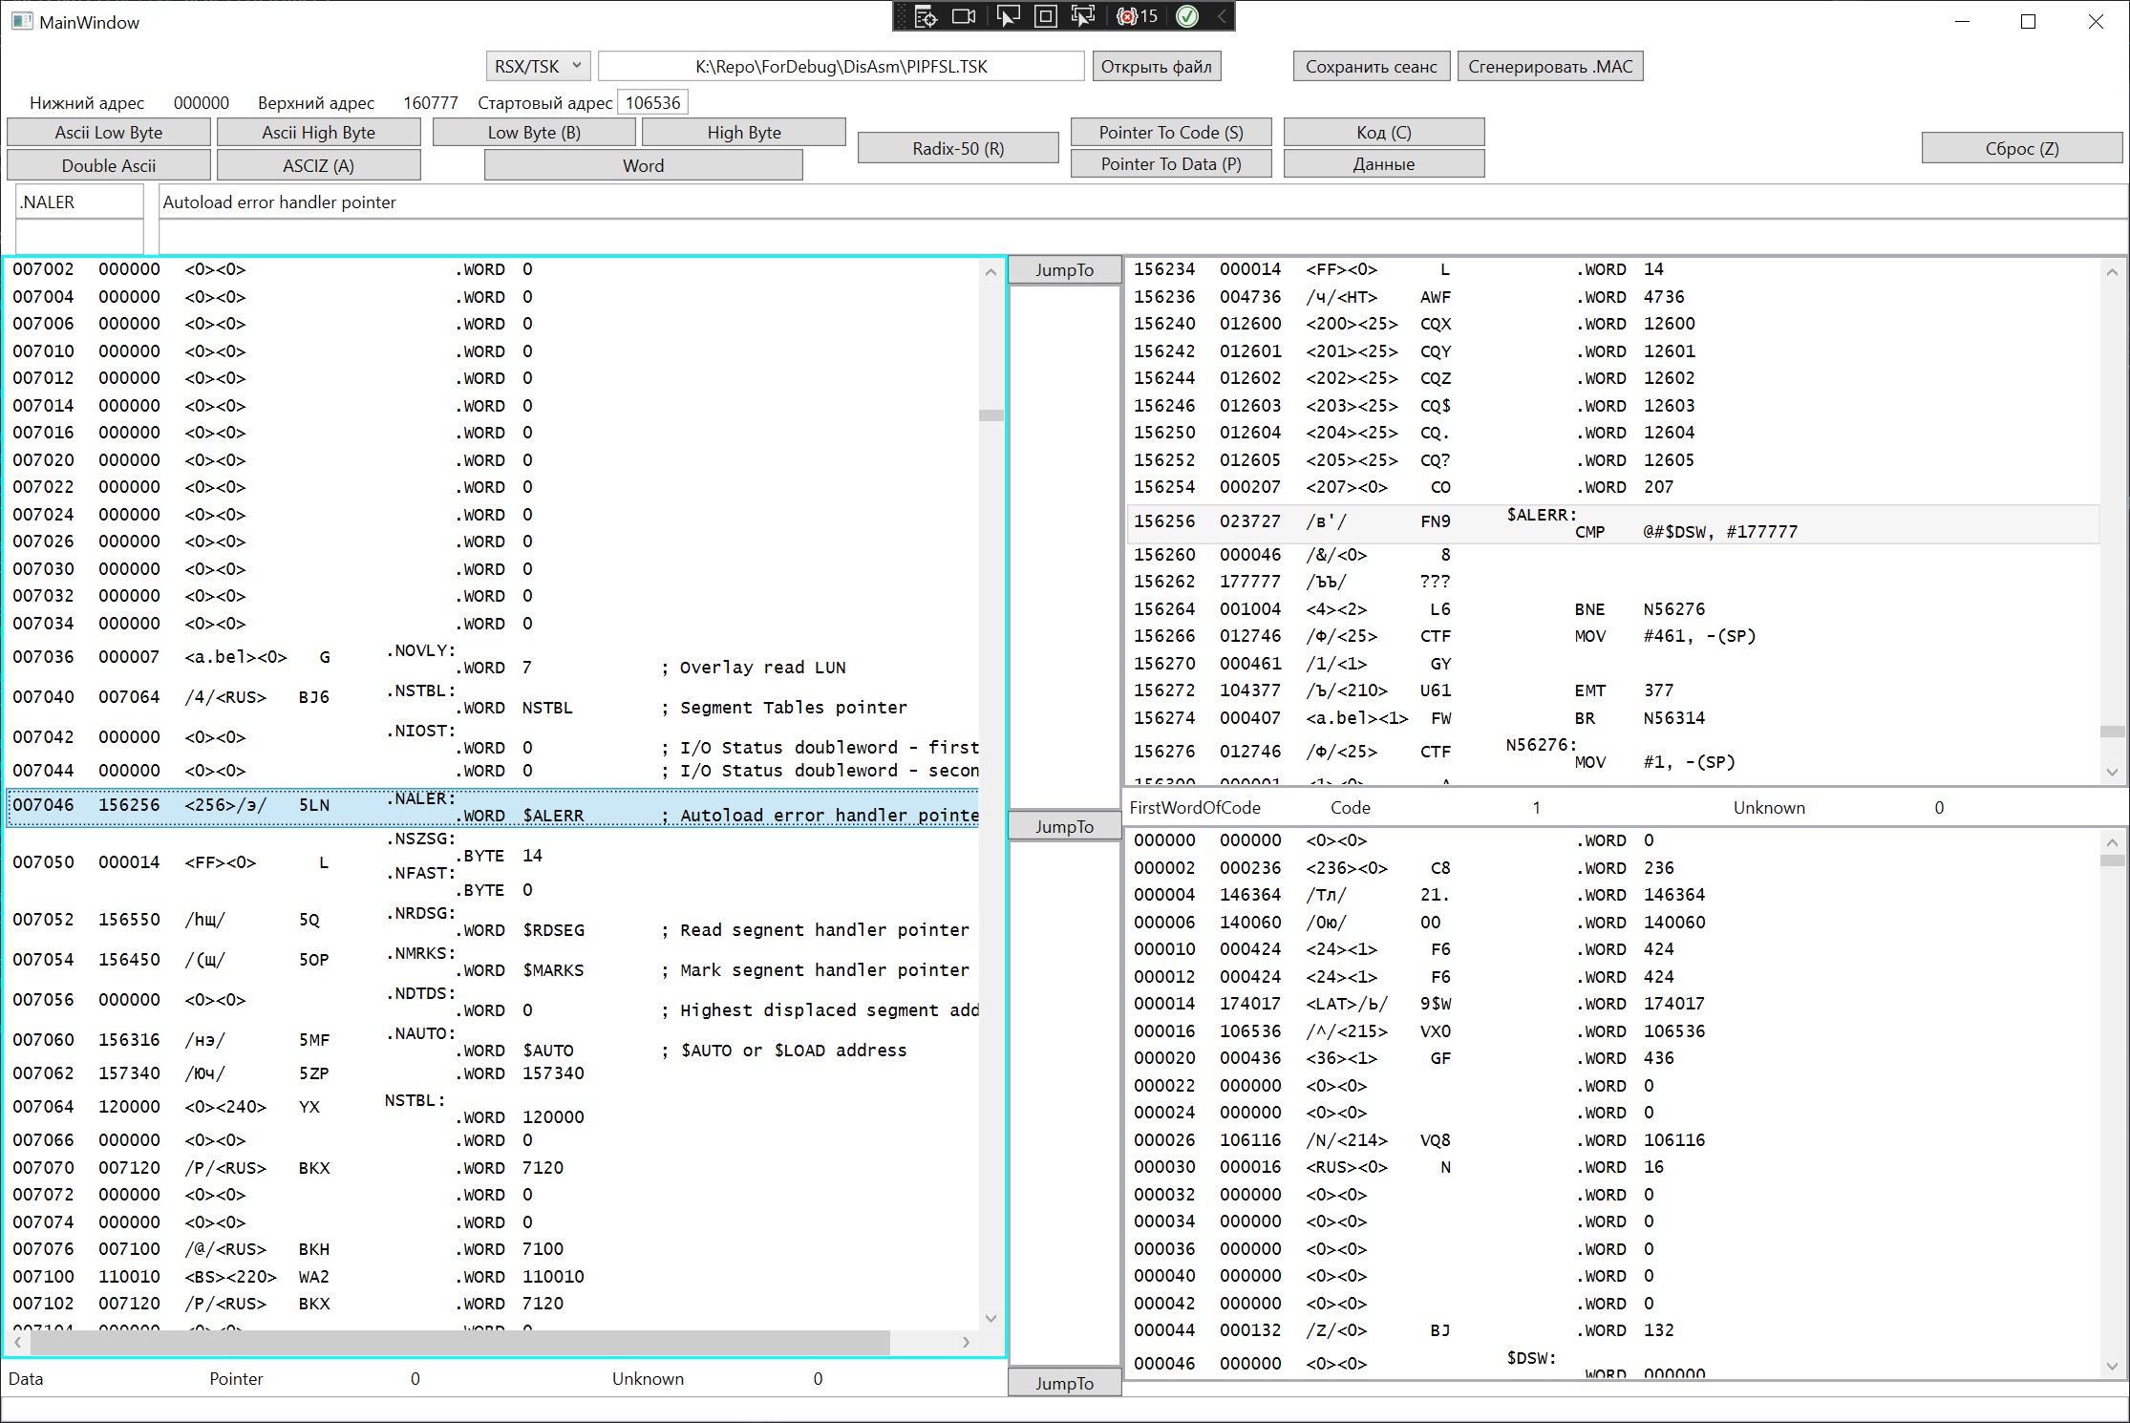The image size is (2130, 1423).
Task: Click the green Hot Reload checkmark icon
Action: coord(1186,16)
